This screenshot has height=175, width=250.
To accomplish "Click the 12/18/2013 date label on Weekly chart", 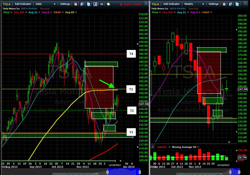I will (x=223, y=165).
